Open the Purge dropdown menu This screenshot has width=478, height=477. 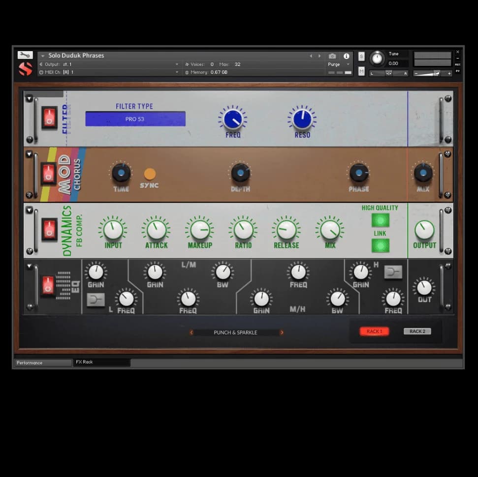pyautogui.click(x=339, y=64)
